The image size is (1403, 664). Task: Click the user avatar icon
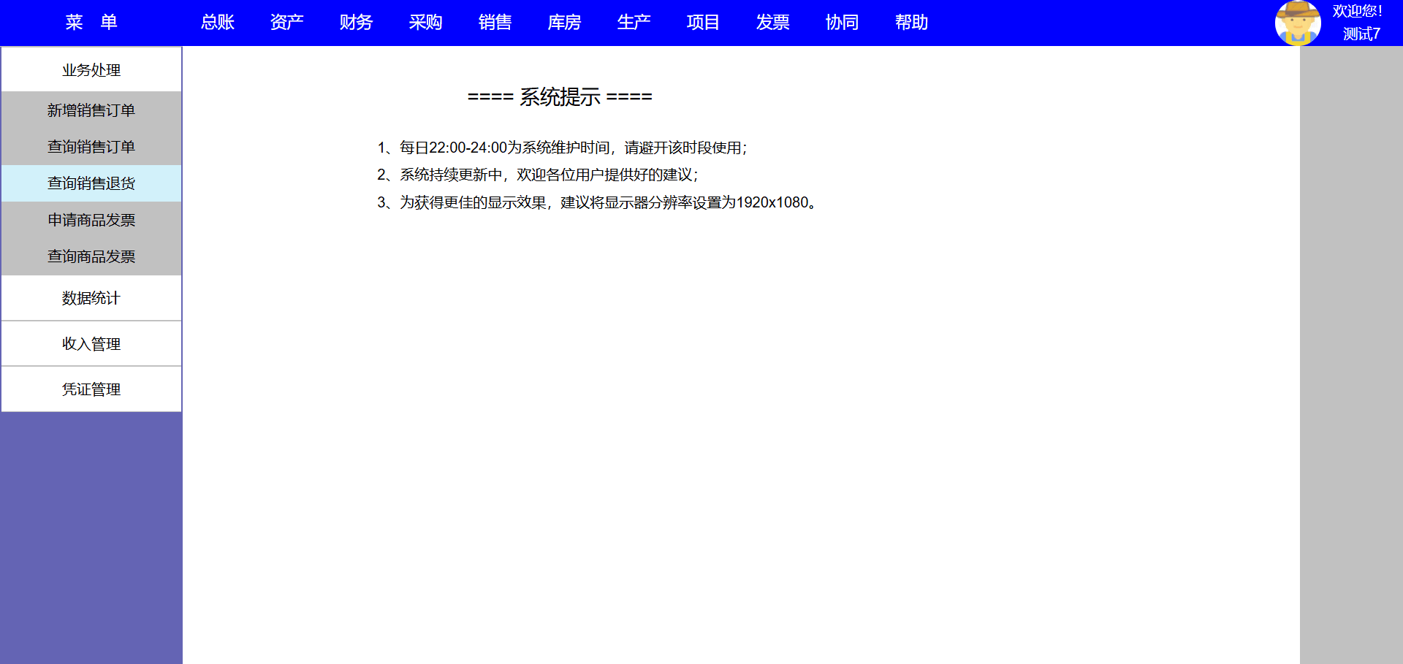coord(1298,23)
